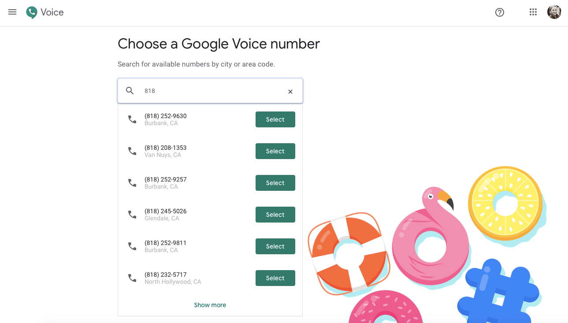The height and width of the screenshot is (323, 568).
Task: Select the number (818) 252-9257
Action: click(x=275, y=183)
